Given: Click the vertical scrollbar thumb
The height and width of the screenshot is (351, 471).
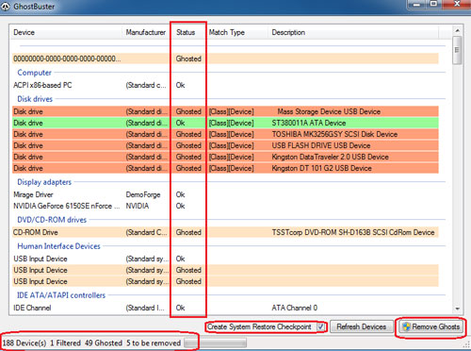Looking at the screenshot, I should tap(458, 50).
